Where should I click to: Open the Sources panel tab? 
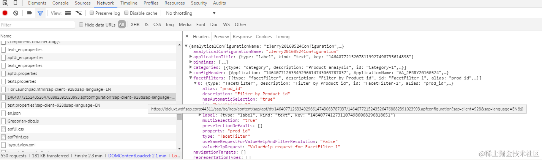(82, 3)
